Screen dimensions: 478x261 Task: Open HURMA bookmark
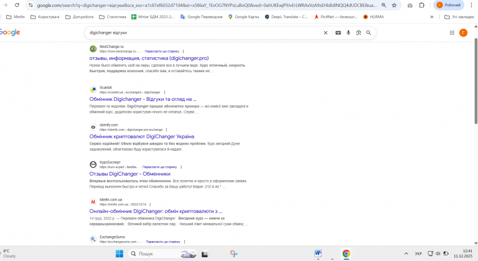[373, 17]
